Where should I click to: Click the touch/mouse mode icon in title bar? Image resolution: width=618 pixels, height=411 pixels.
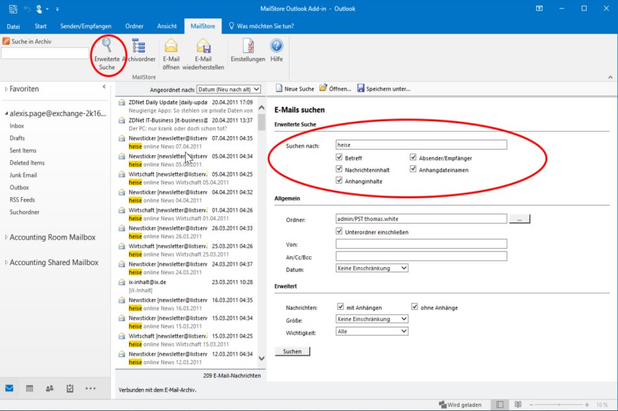[x=40, y=8]
